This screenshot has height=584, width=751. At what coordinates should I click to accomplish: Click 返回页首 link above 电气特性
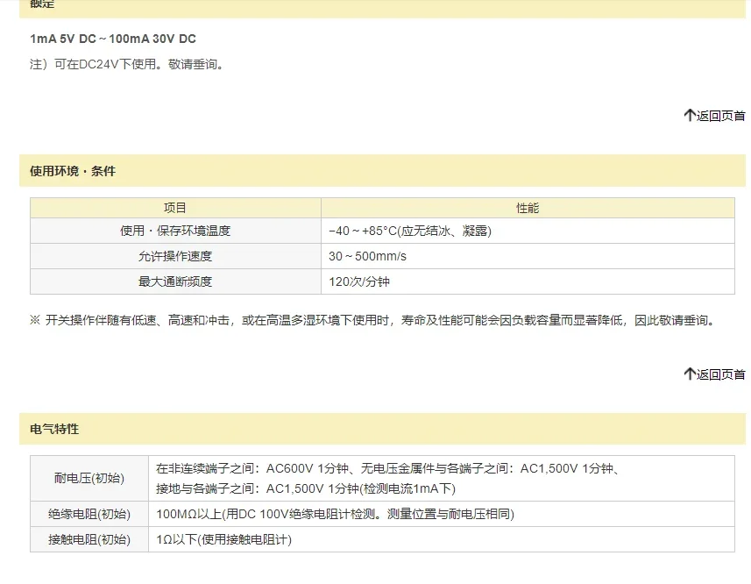(x=714, y=374)
